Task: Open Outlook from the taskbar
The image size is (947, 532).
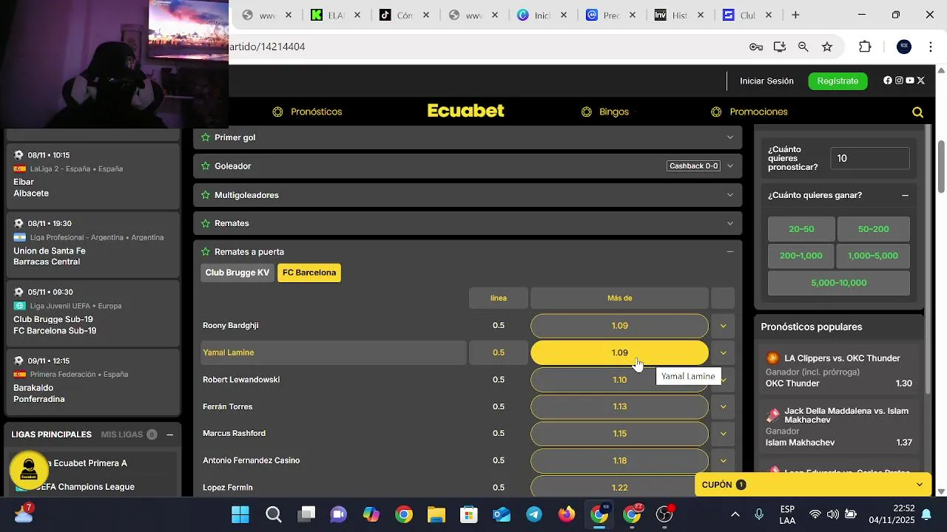Action: point(502,514)
